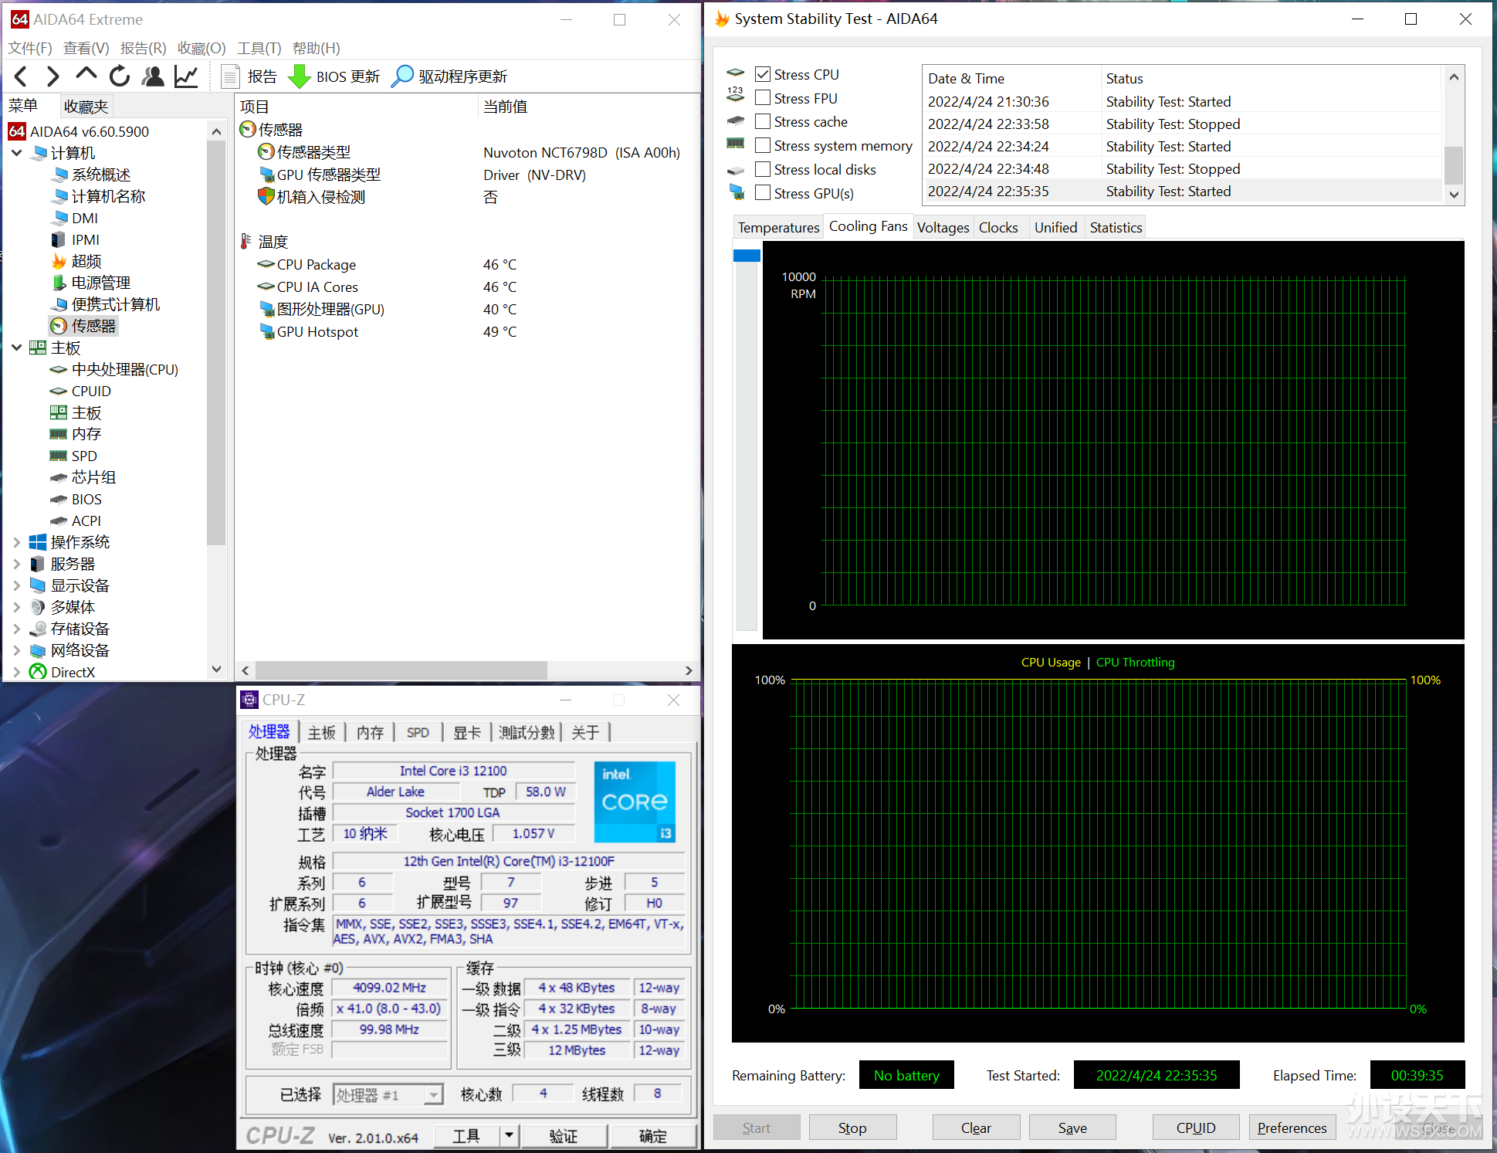Enable Stress local disks checkbox
Viewport: 1497px width, 1153px height.
(763, 169)
